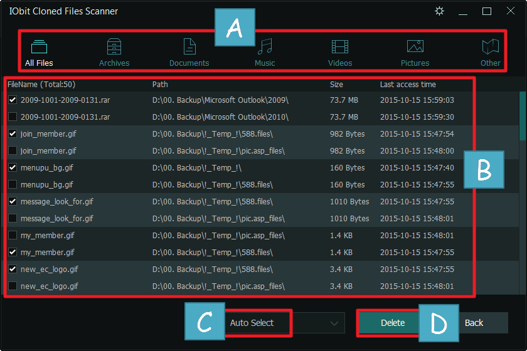Image resolution: width=527 pixels, height=351 pixels.
Task: Toggle checkbox for new_ec_logo.gif in 588.files
Action: click(13, 269)
